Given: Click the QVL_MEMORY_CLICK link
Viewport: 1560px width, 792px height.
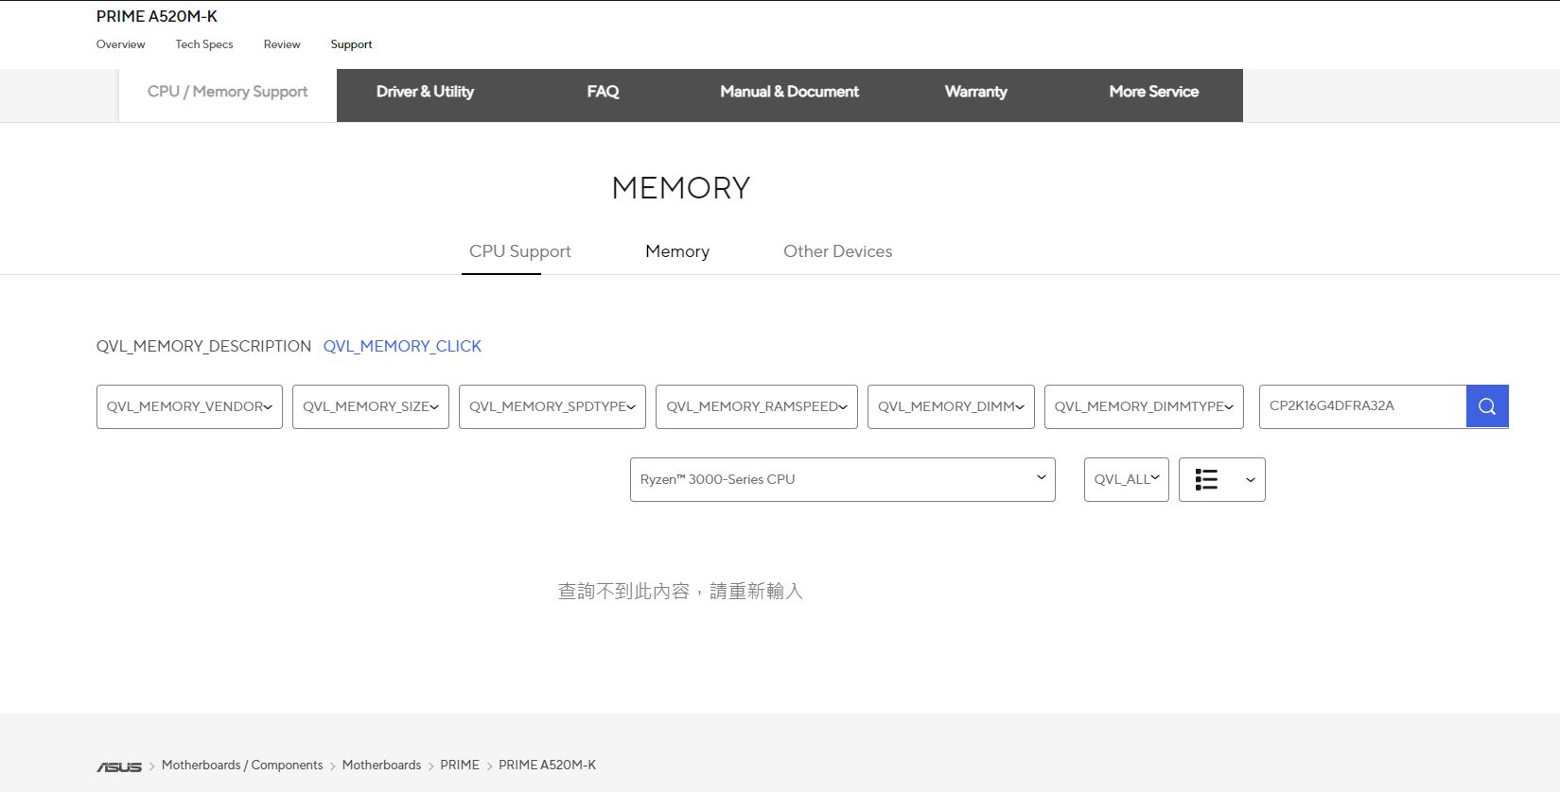Looking at the screenshot, I should click(402, 346).
